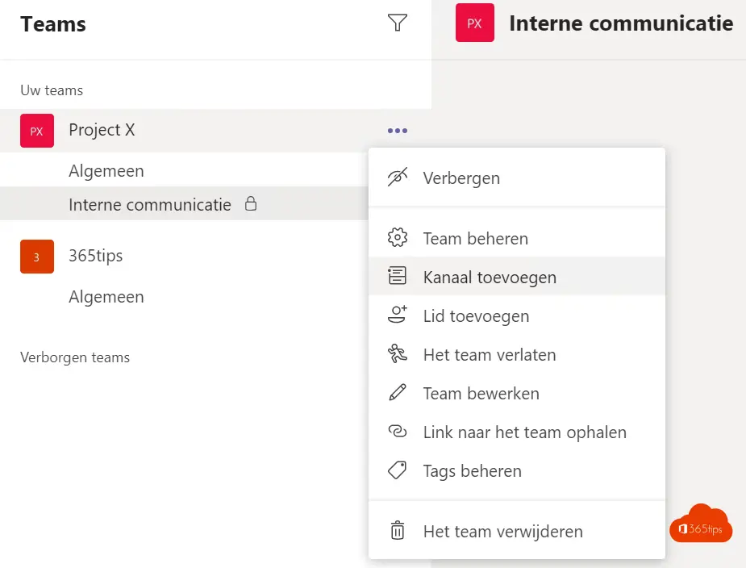Select Team bewerken menu option
This screenshot has width=746, height=568.
(517, 393)
